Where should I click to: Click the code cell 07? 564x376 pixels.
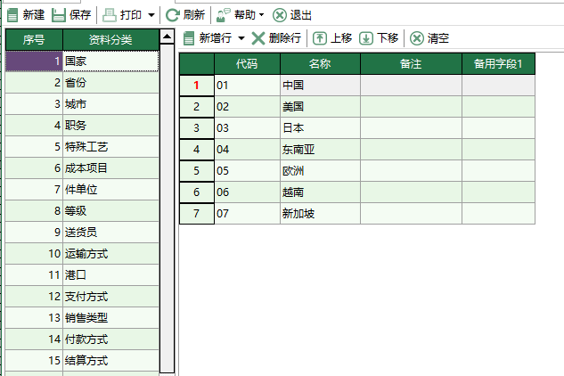coord(247,213)
